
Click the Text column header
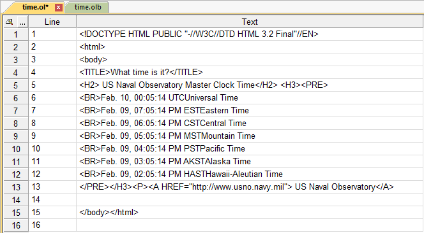point(250,22)
